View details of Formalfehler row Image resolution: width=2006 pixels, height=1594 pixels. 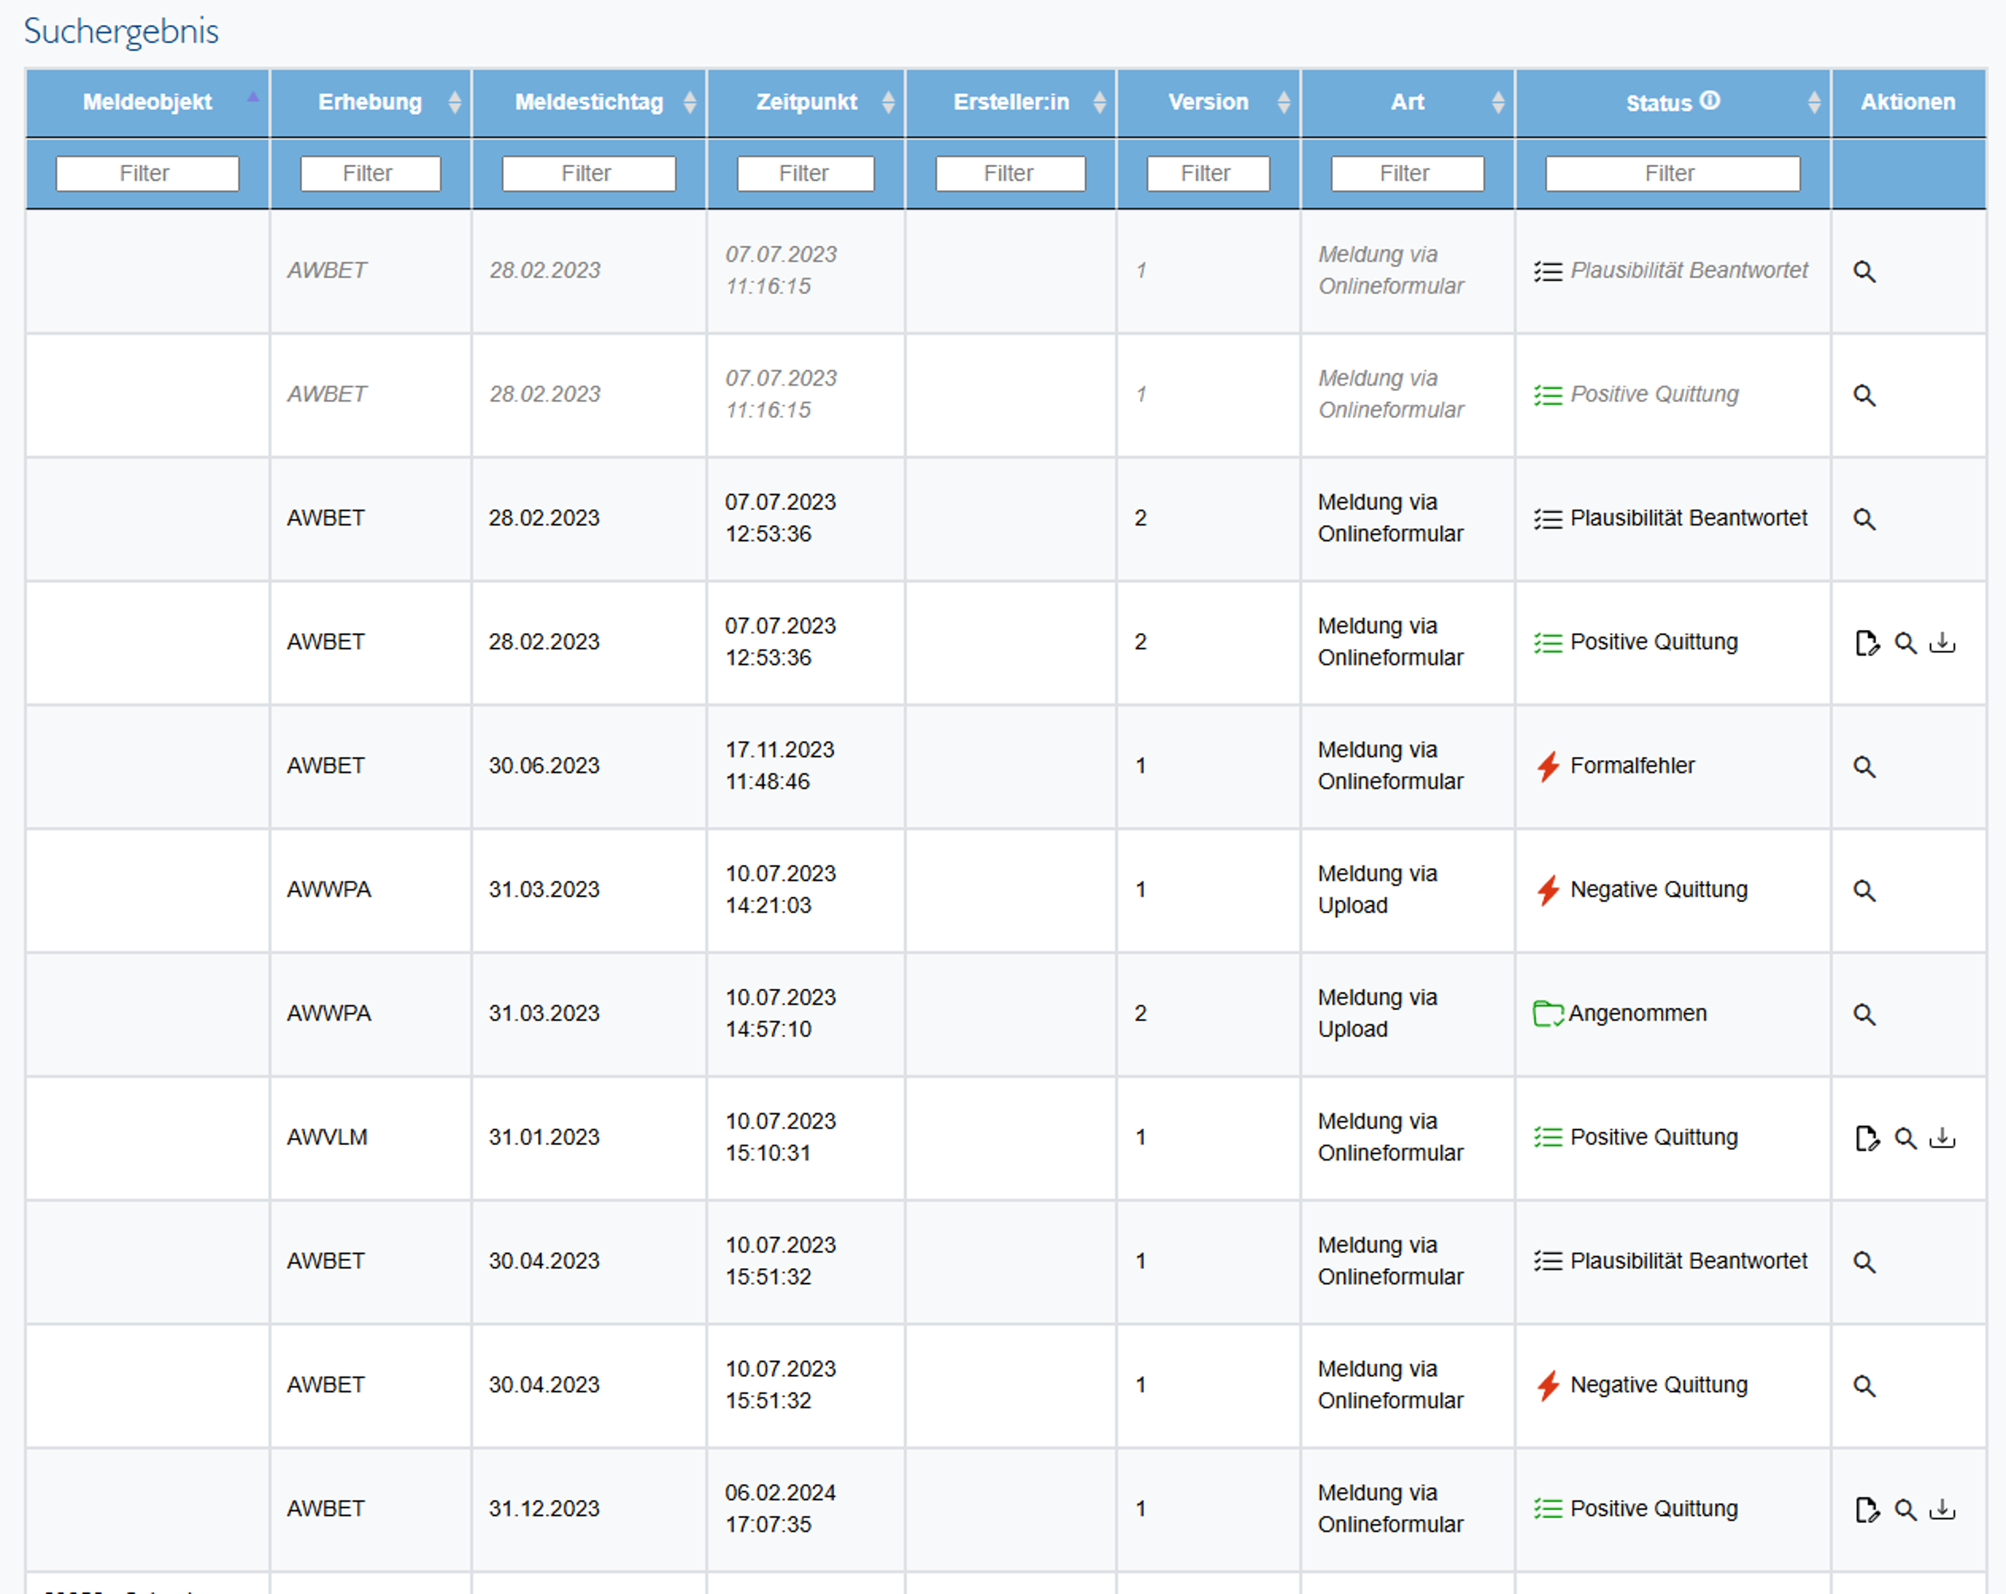[1864, 767]
